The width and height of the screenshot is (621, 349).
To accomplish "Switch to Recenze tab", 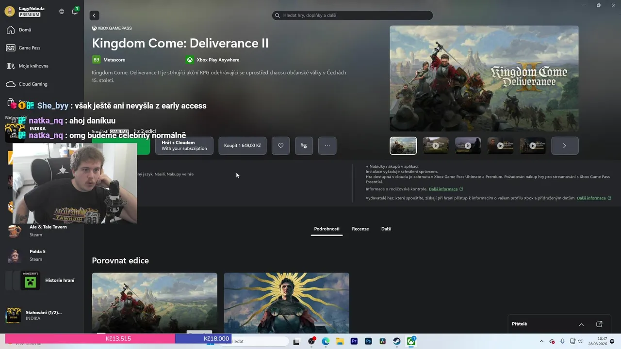I will [360, 229].
